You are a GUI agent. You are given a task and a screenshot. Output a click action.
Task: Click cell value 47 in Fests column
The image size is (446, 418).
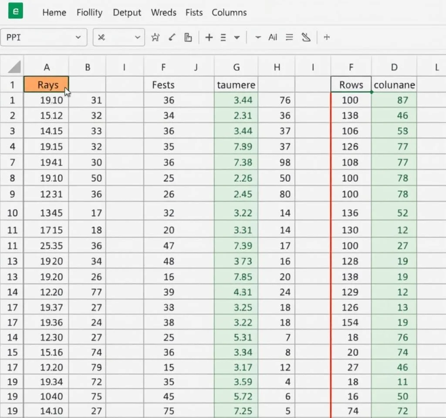pos(169,246)
